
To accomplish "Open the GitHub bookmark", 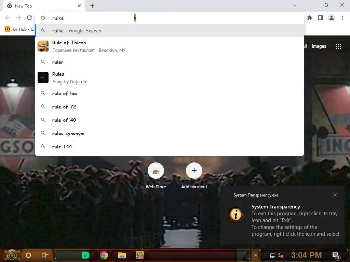I will click(19, 29).
